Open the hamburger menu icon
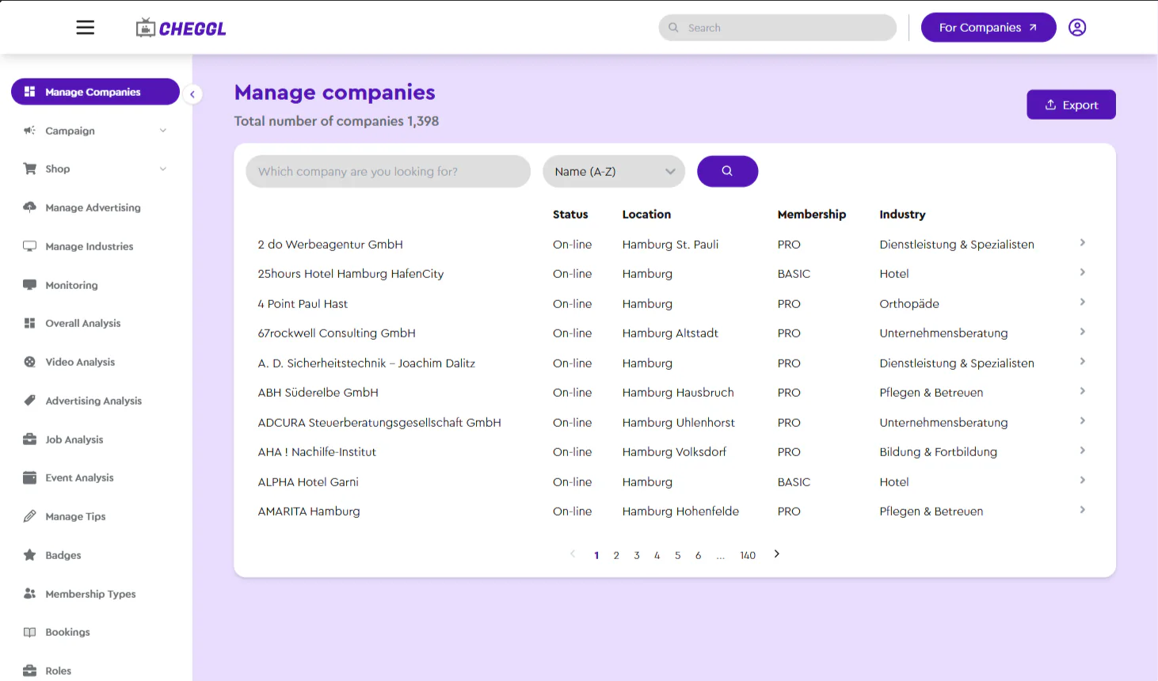The image size is (1158, 681). [86, 28]
